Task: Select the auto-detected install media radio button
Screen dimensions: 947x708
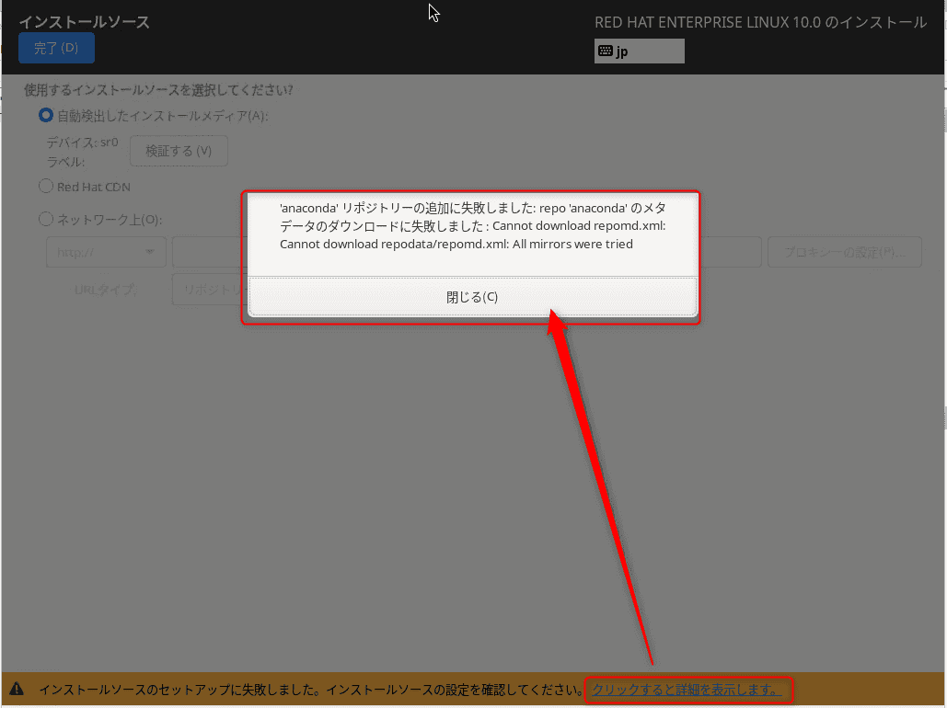Action: pyautogui.click(x=46, y=115)
